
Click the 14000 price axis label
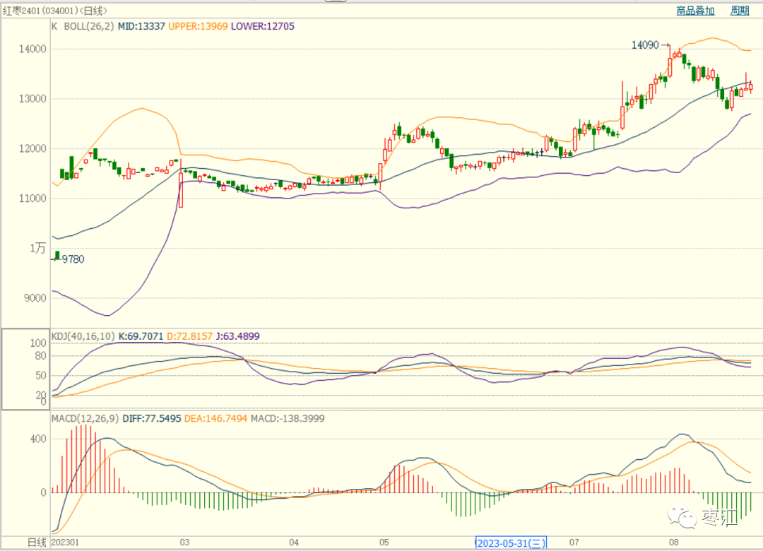(x=32, y=49)
